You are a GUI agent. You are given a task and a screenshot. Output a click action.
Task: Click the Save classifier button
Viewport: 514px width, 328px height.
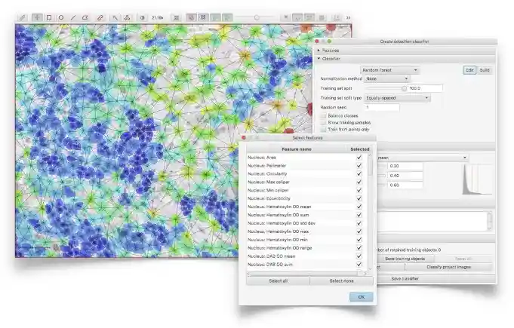[x=405, y=278]
